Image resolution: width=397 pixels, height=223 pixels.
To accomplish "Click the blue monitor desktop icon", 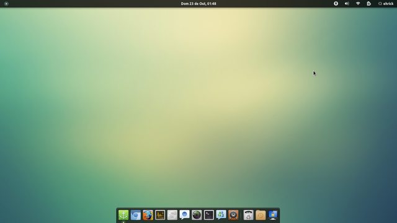I will coord(273,215).
